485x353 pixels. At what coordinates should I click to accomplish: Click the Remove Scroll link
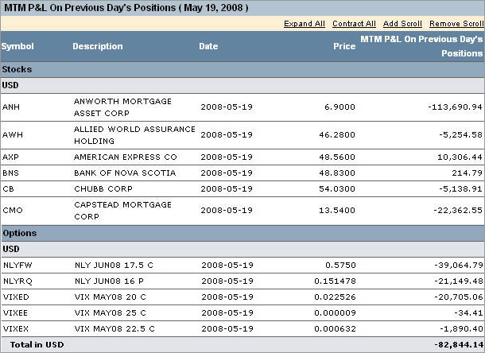coord(456,24)
